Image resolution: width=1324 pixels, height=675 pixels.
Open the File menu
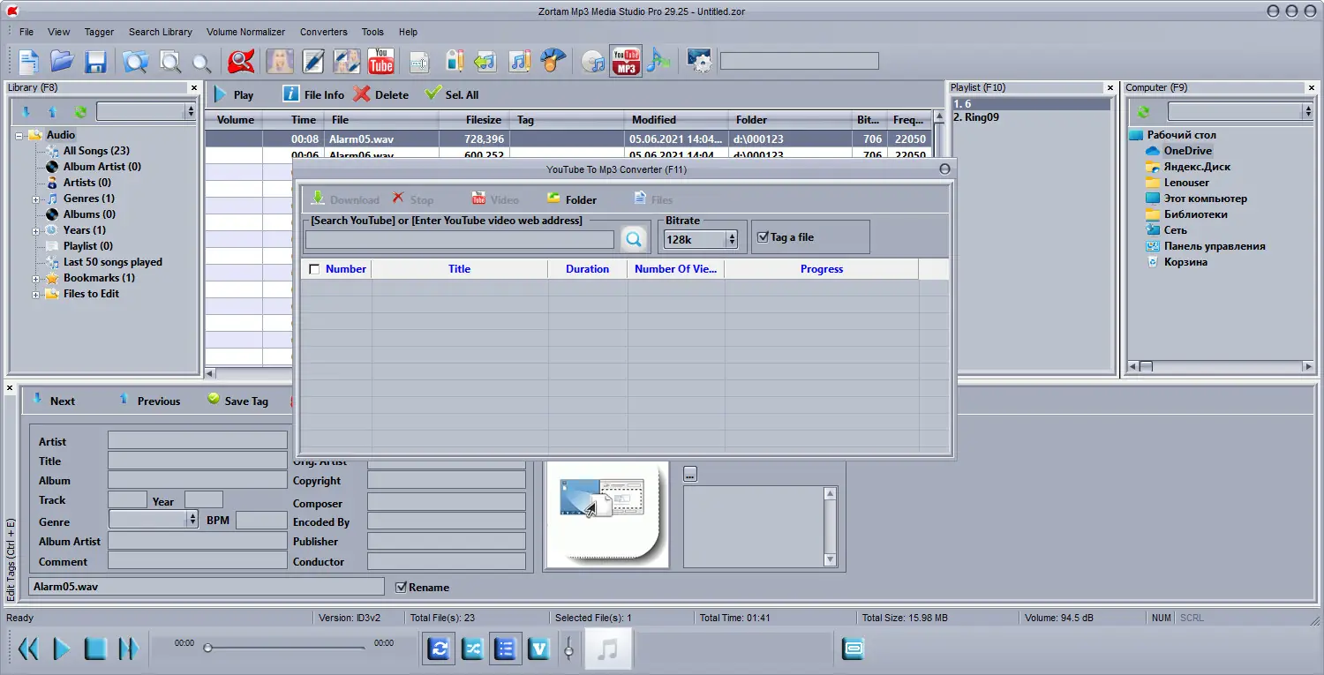pos(26,32)
